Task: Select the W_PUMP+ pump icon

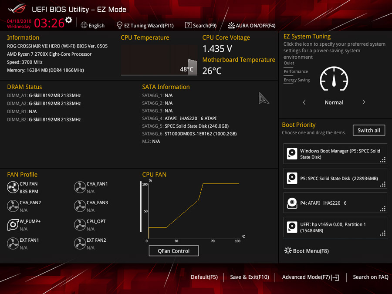Action: [13, 225]
